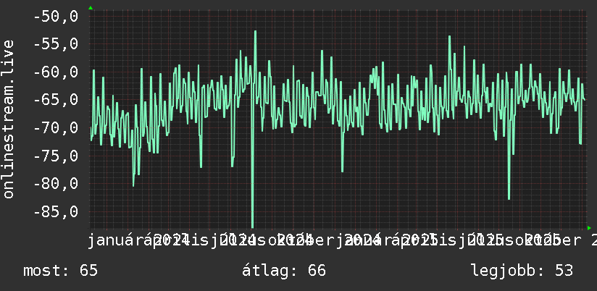This screenshot has width=597, height=291.
Task: Click the spike dropping to about -83
Action: pos(509,197)
